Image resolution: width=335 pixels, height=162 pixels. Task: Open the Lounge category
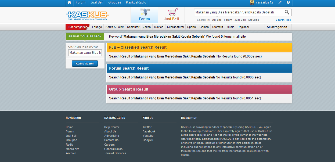tap(97, 27)
